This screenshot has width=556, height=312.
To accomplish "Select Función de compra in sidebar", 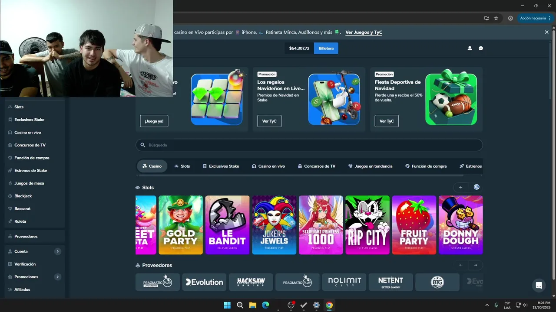I will tap(35, 158).
